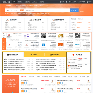The height and width of the screenshot is (93, 93).
Task: Click the 招聘会 tab icon
Action: (31, 55)
